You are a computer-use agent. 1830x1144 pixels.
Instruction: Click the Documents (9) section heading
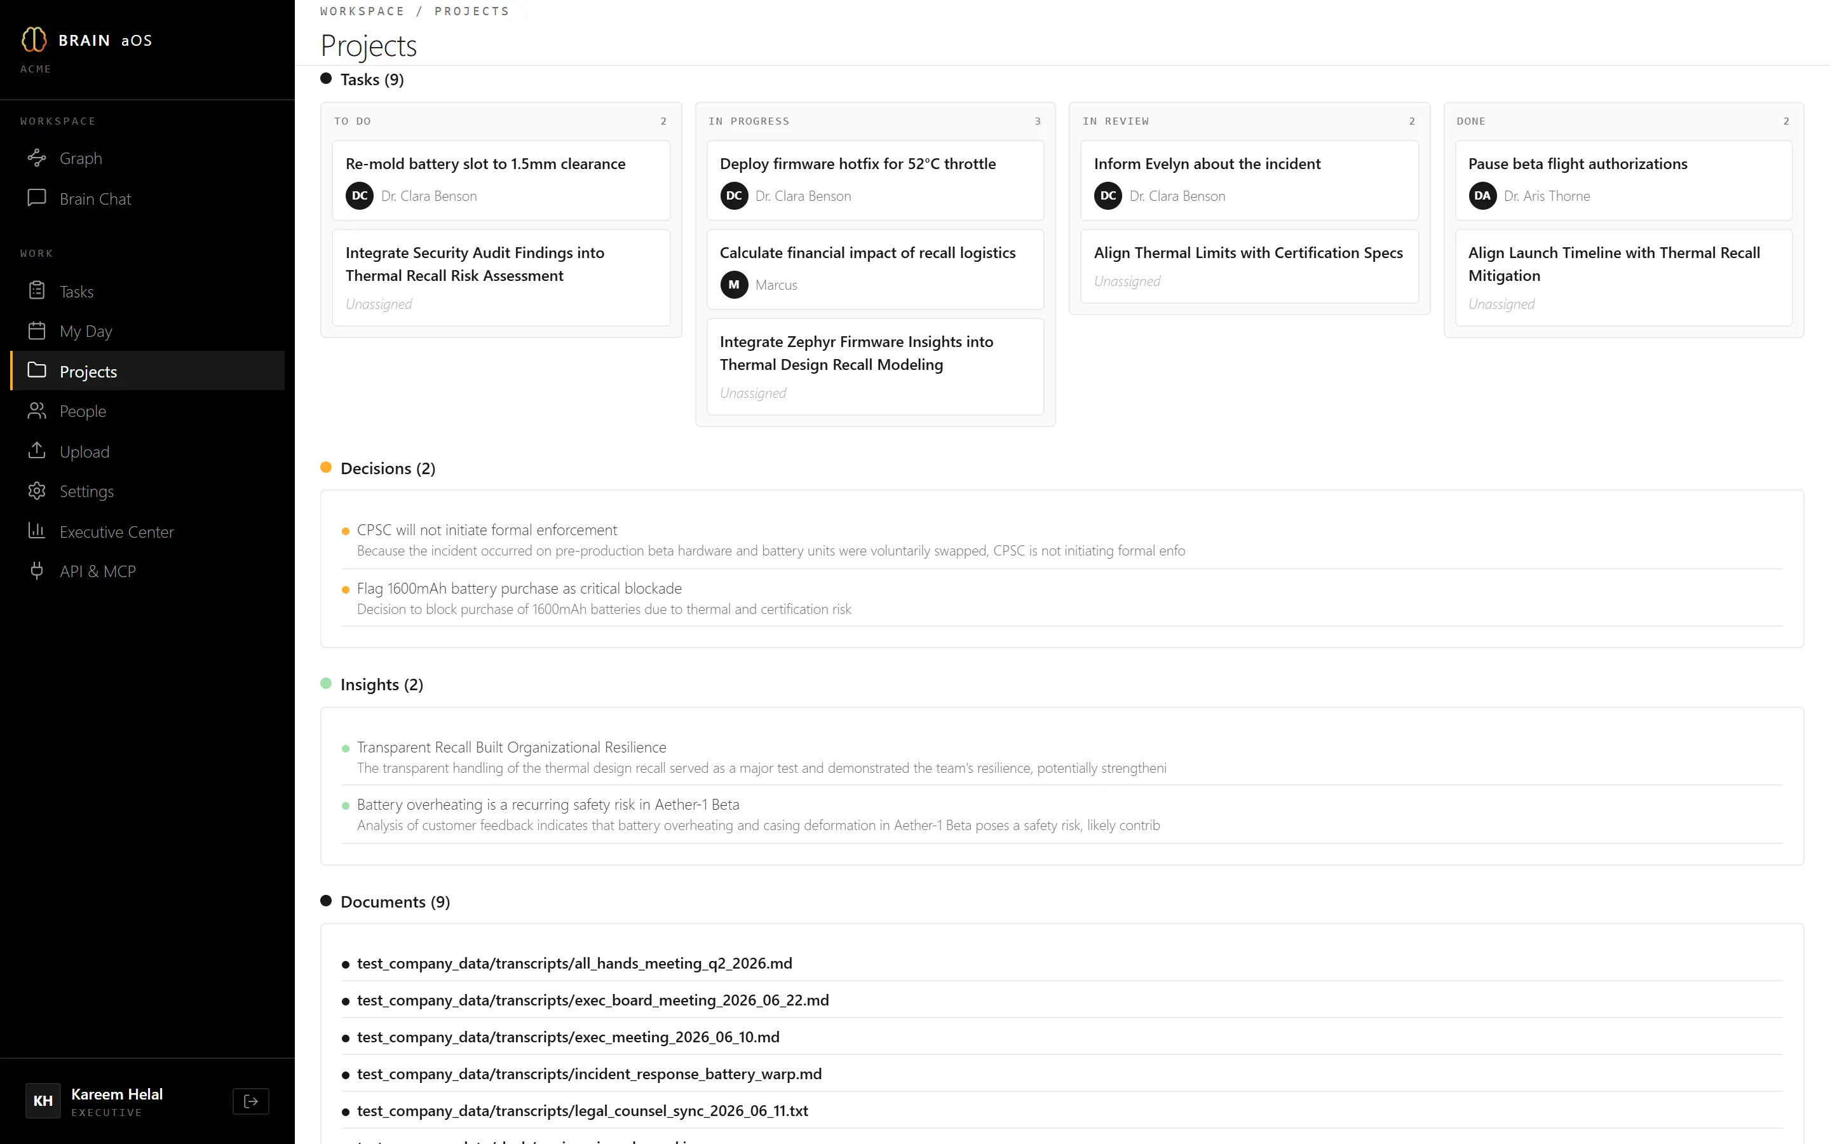(395, 902)
